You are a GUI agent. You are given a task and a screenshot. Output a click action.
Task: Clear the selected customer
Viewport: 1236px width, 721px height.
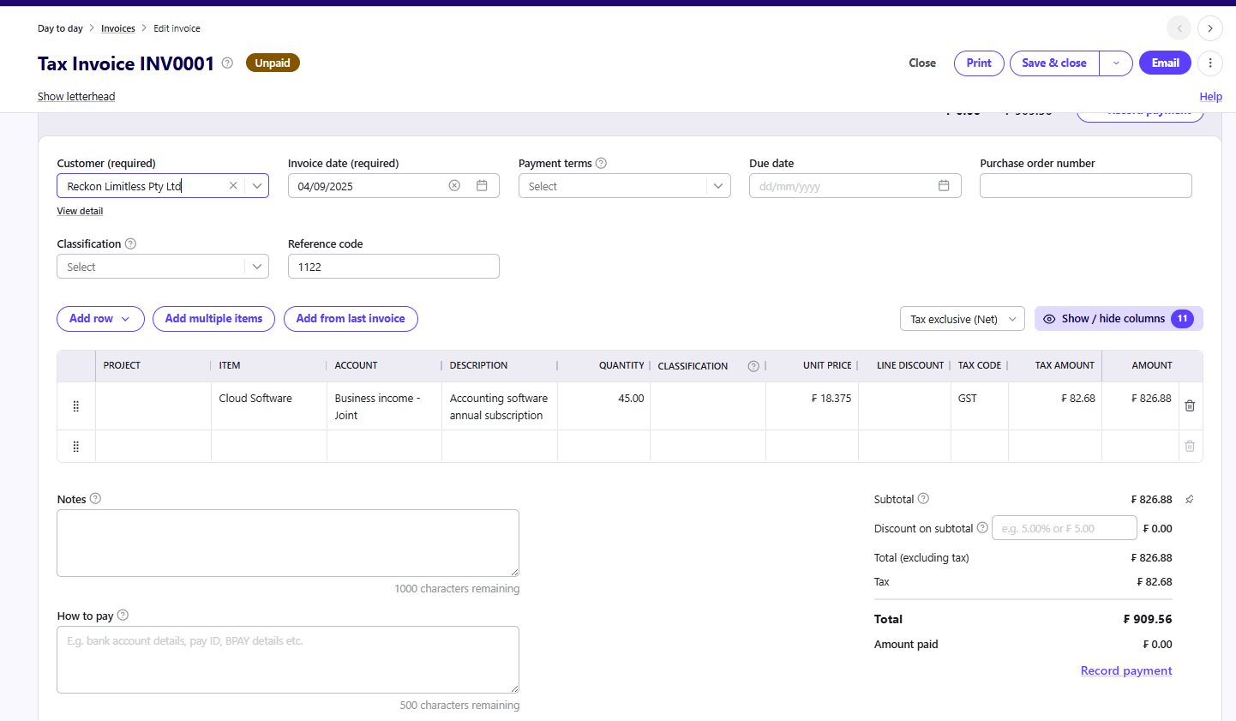point(233,186)
